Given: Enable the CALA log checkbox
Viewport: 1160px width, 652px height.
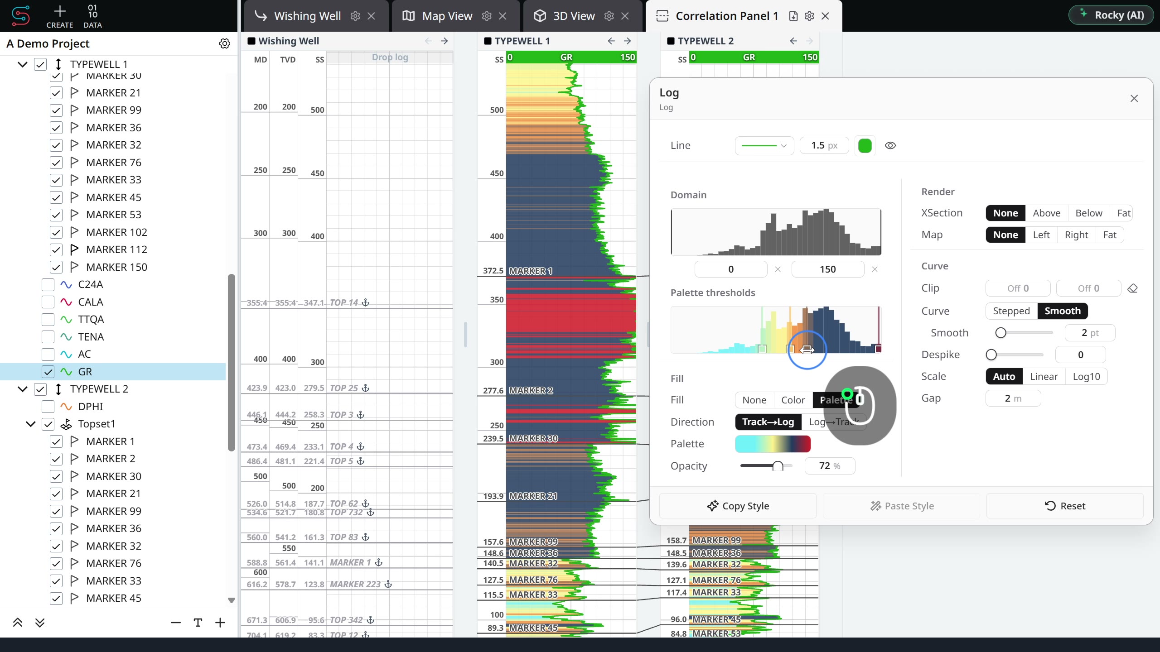Looking at the screenshot, I should (x=48, y=302).
